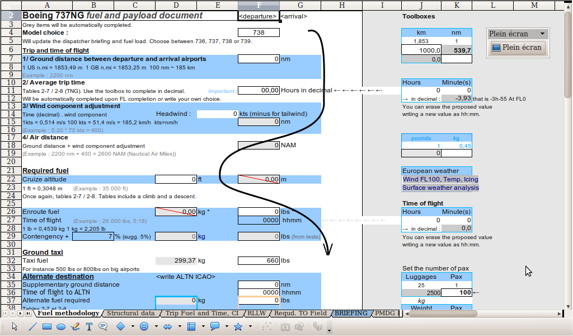Insert a speech-bubble Callout from the toolbar
This screenshot has width=573, height=336.
[103, 326]
